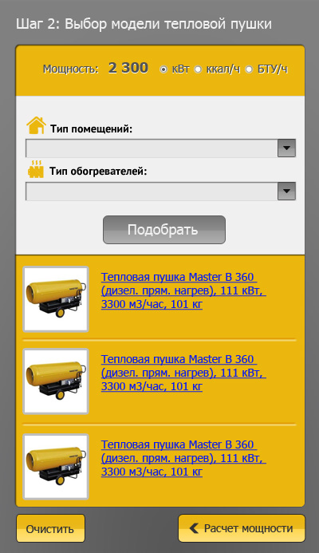Click the Шаг 2: Выбор модели heading

click(144, 24)
